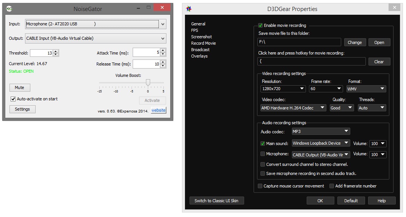Maximize the NoiseGator window
Viewport: 406px width, 217px height.
coord(149,8)
